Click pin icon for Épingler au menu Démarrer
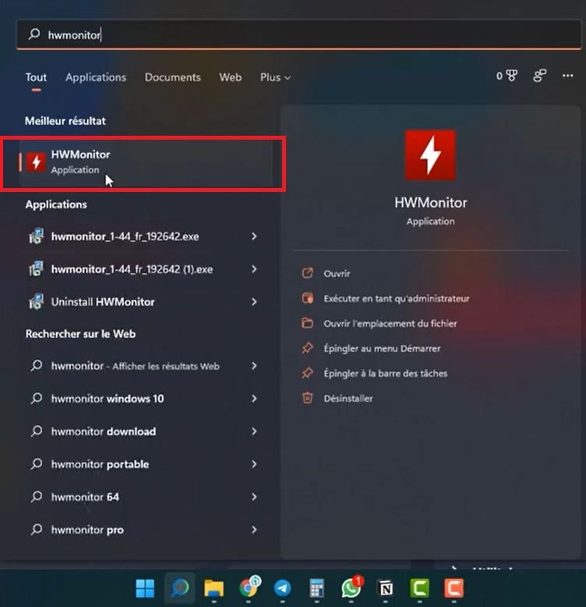The width and height of the screenshot is (586, 607). [307, 348]
